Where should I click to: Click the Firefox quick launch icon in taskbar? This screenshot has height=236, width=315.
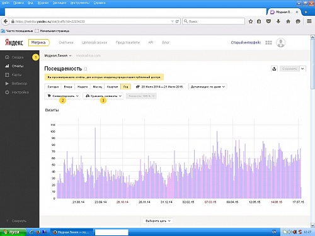pos(38,232)
